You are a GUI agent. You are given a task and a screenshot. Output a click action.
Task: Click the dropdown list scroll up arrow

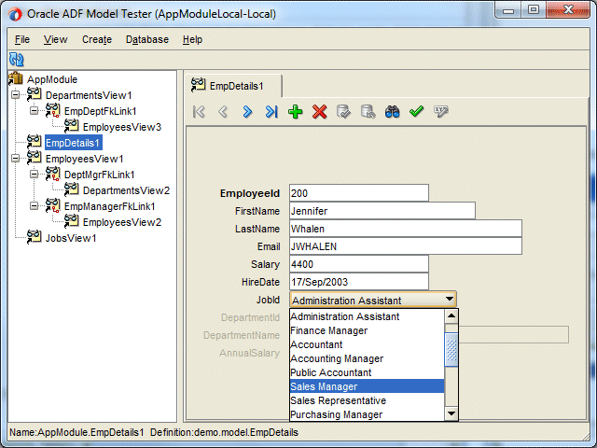click(x=451, y=315)
